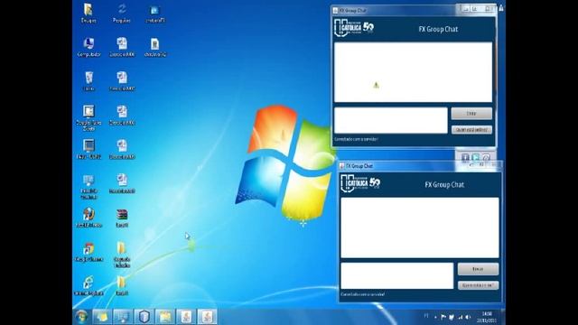The width and height of the screenshot is (578, 325).
Task: Open the folder icon above the Computador icon
Action: click(89, 14)
